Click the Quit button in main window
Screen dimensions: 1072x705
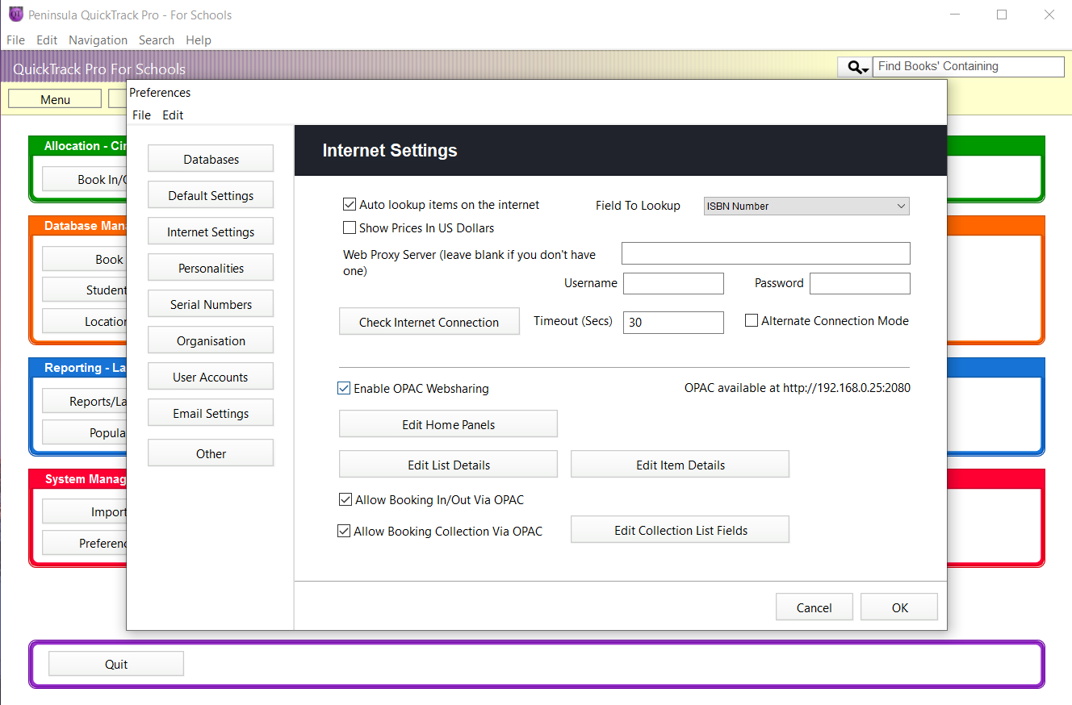[116, 664]
